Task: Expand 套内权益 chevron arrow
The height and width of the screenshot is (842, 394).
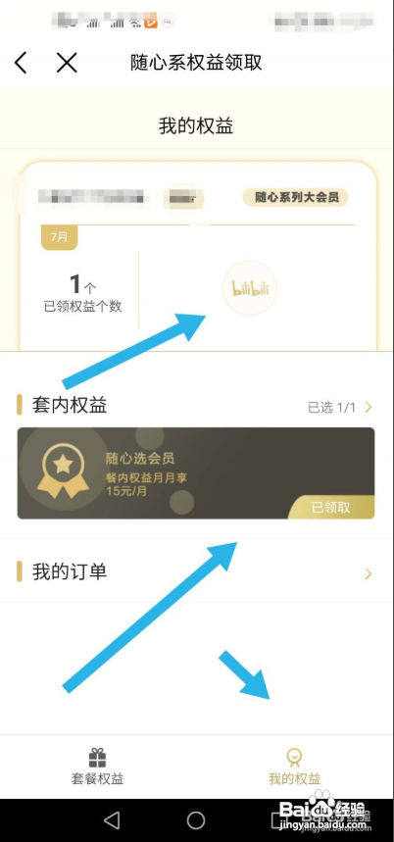Action: tap(369, 407)
